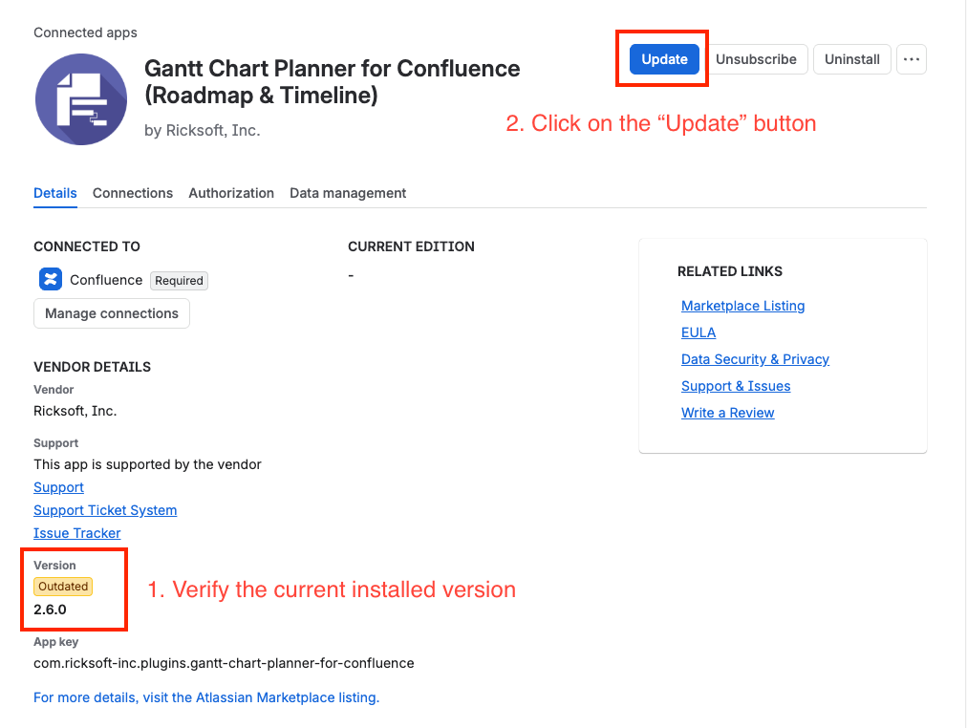Open the Support Ticket System link

[105, 510]
